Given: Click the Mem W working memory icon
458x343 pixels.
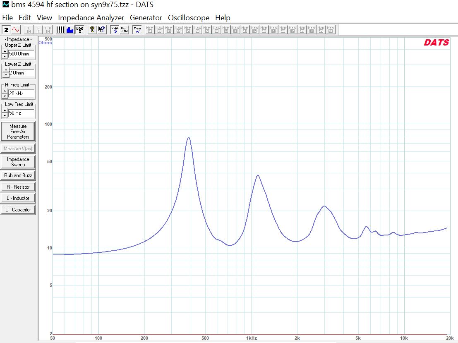Looking at the screenshot, I should 137,30.
